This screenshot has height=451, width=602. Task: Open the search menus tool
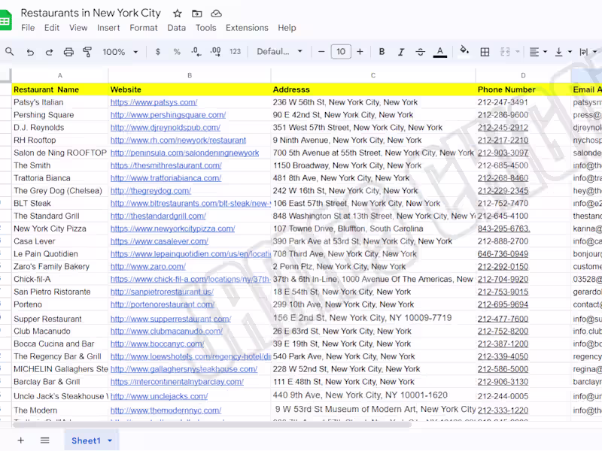10,52
